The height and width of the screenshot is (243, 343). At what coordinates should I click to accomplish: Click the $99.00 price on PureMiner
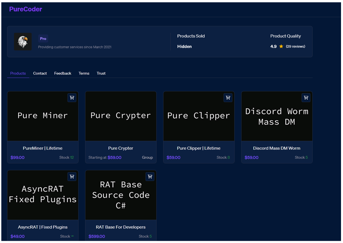17,157
